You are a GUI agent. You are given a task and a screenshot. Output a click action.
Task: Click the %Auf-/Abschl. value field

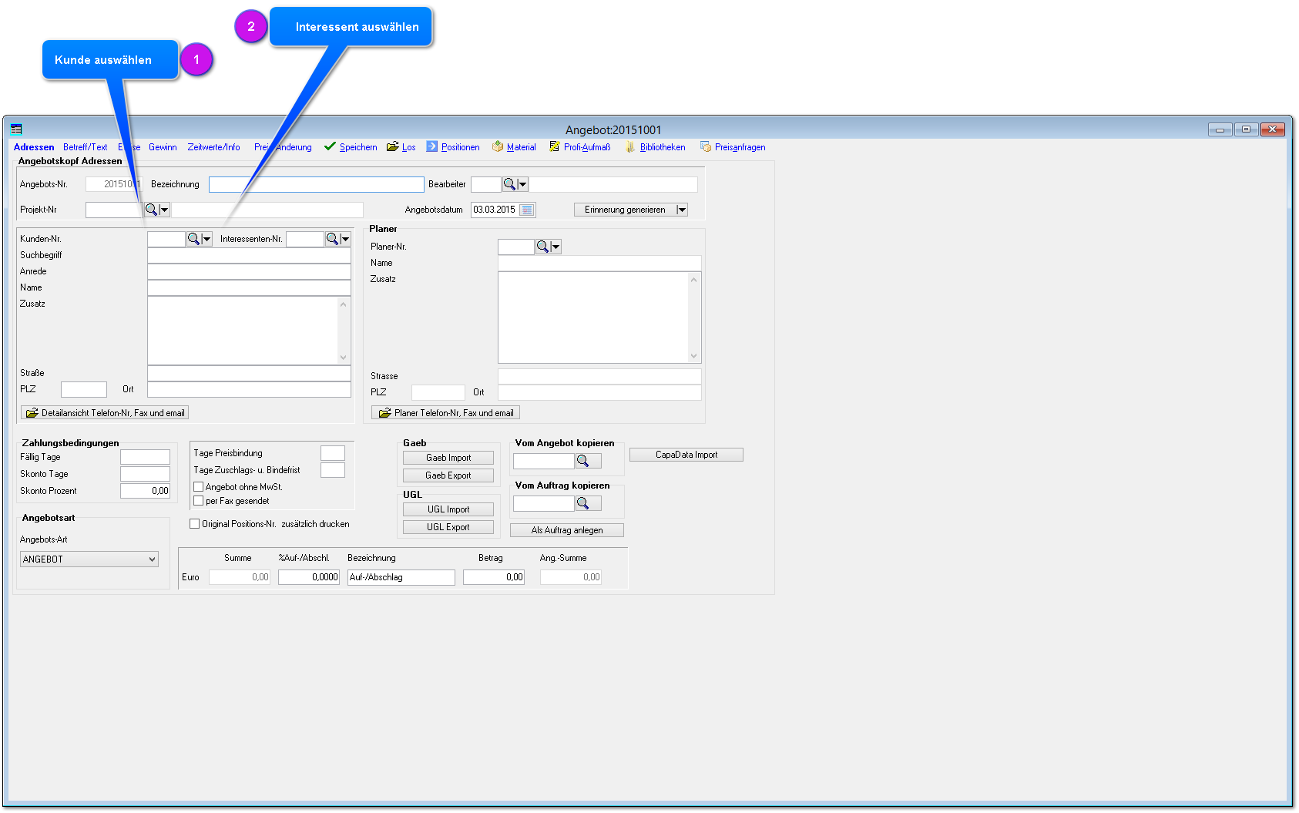309,577
